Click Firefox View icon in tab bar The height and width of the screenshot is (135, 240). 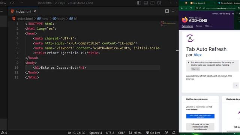pyautogui.click(x=186, y=3)
